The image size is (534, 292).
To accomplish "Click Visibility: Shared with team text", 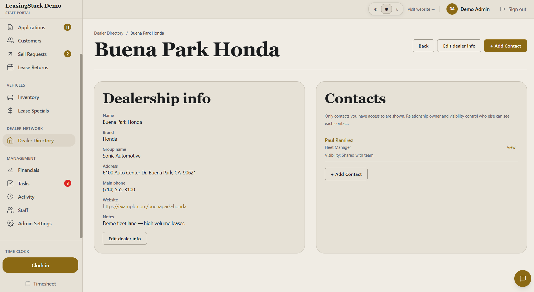I will click(x=349, y=155).
